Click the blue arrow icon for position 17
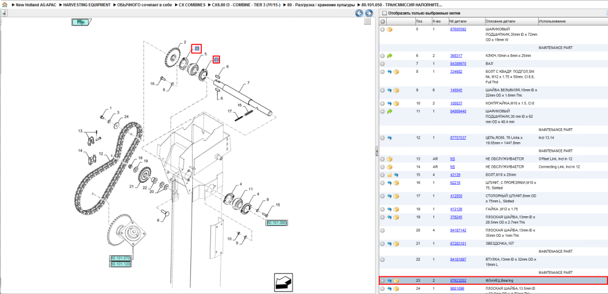608x294 pixels. (390, 196)
